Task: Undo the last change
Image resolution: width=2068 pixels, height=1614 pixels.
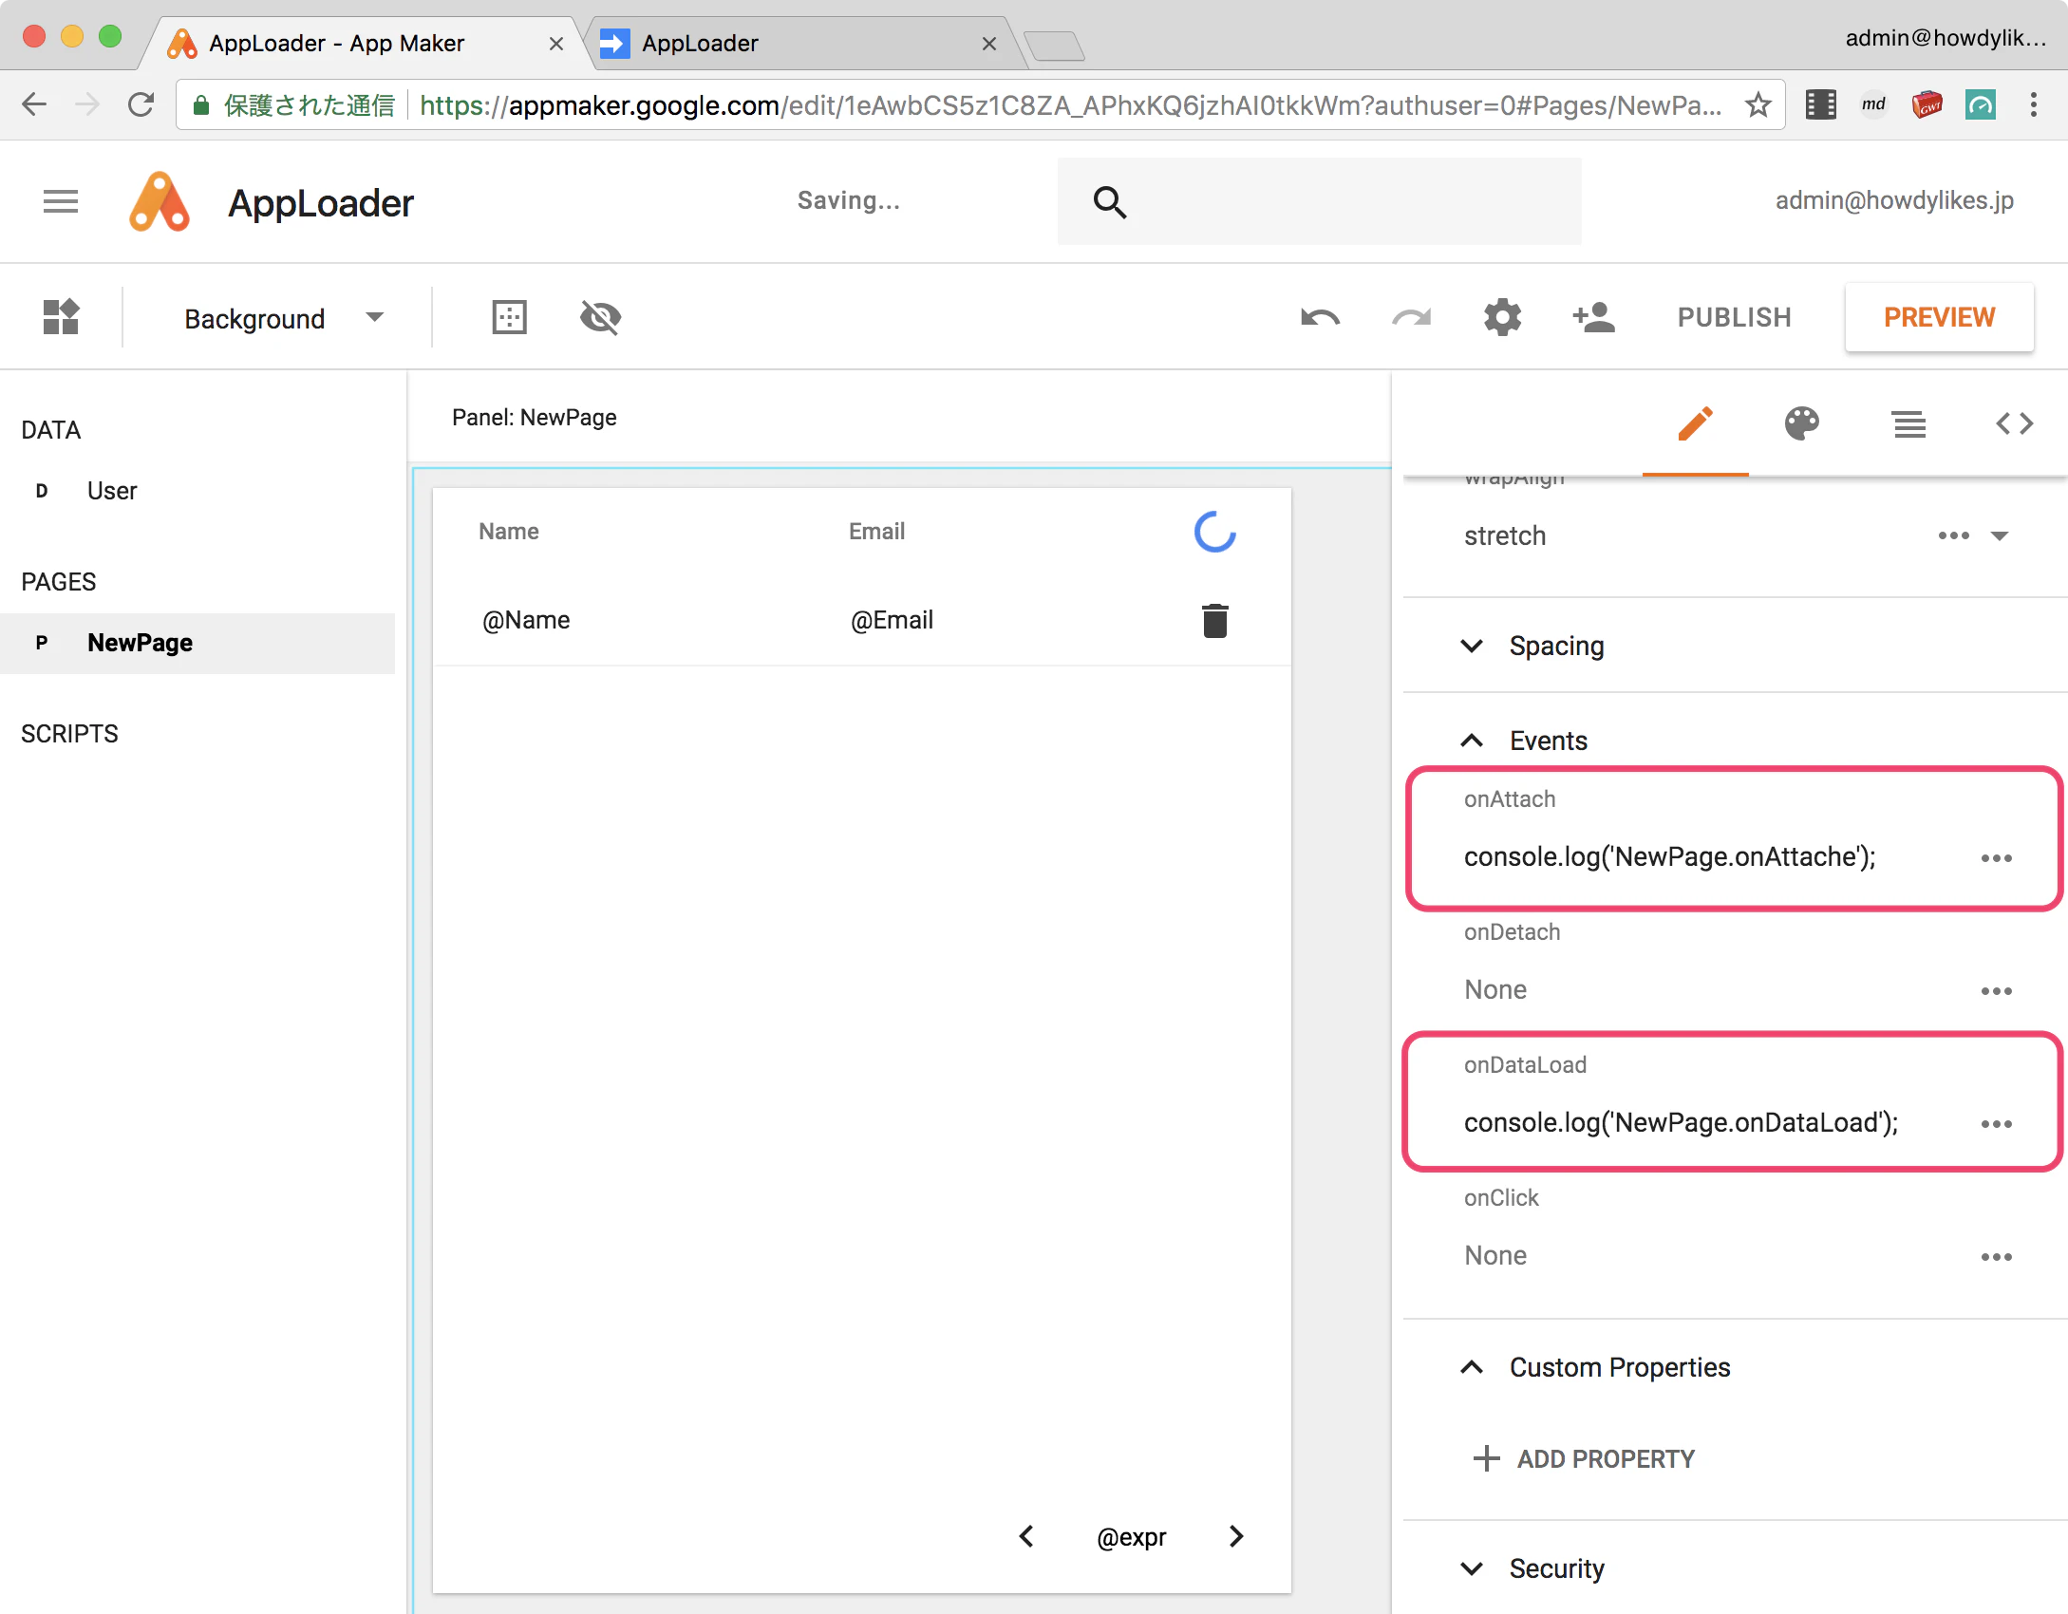Action: (1320, 317)
